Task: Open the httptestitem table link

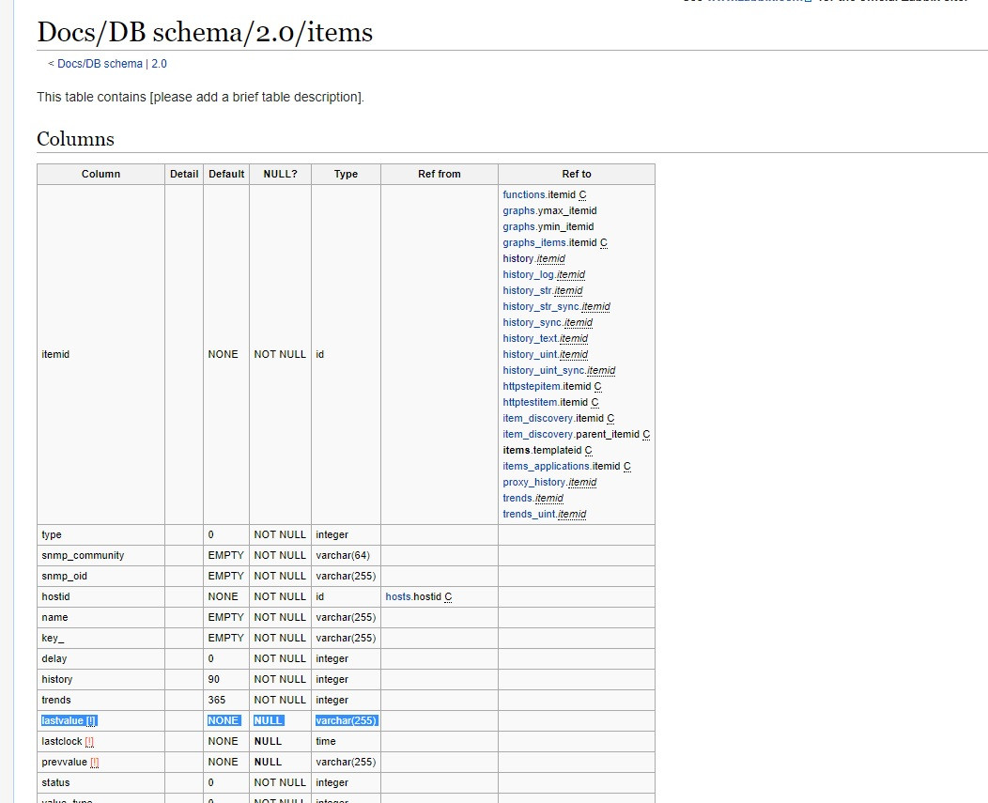Action: (x=530, y=402)
